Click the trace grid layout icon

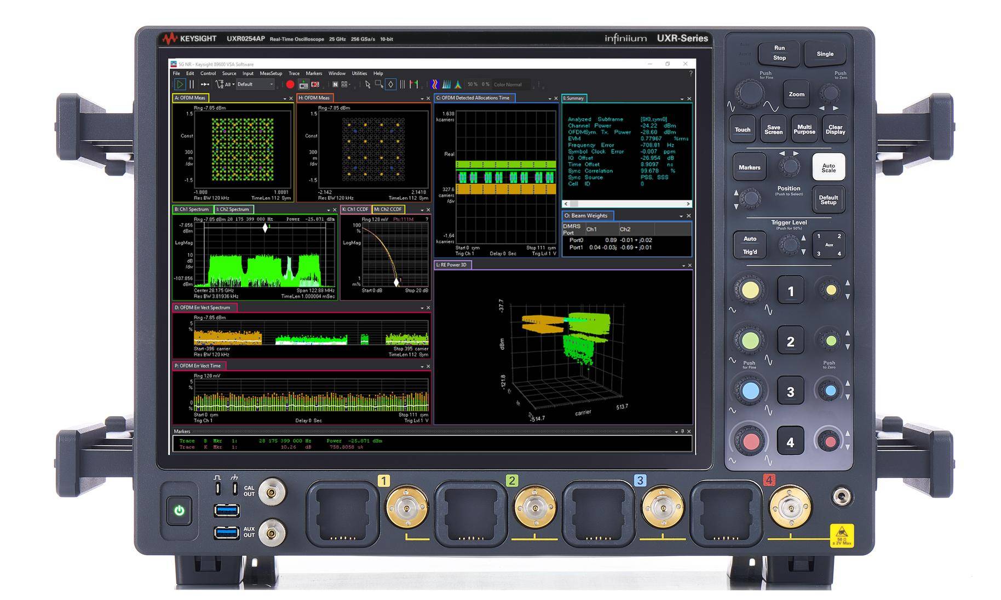pos(345,84)
